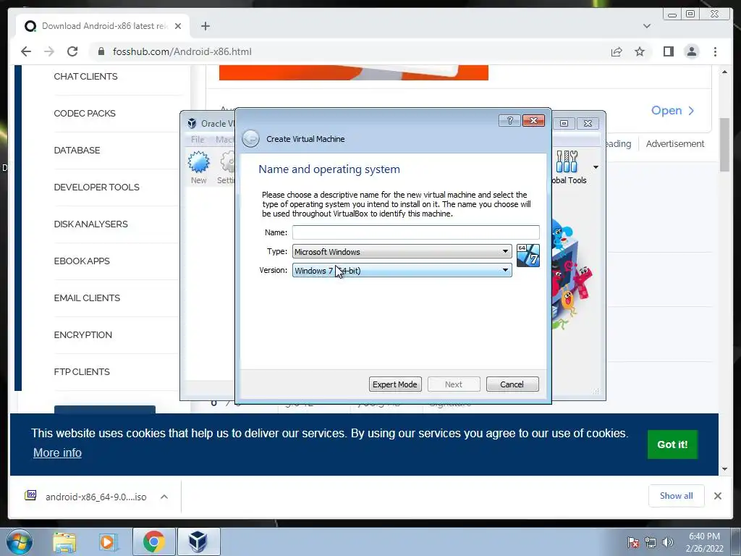The height and width of the screenshot is (556, 741).
Task: Expand the Global Tools dropdown arrow
Action: pos(596,167)
